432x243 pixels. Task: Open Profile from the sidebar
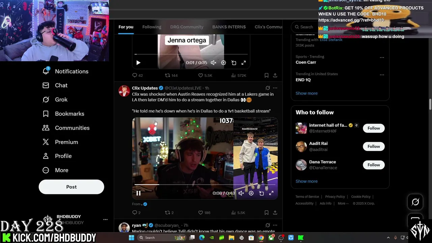(57, 156)
